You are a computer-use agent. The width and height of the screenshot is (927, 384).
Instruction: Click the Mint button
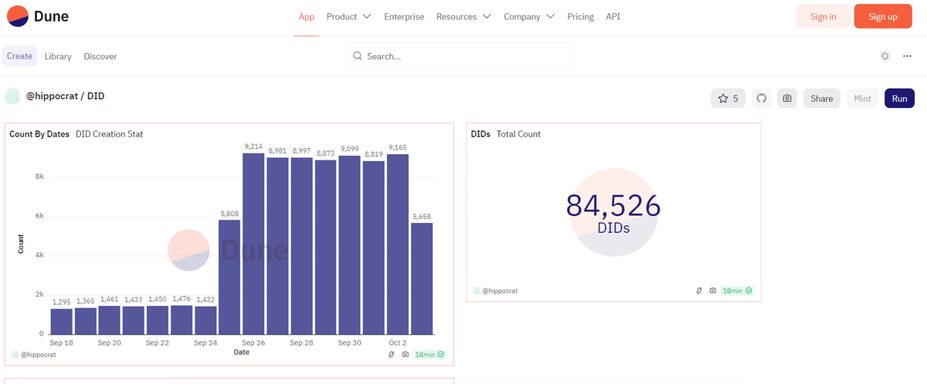pyautogui.click(x=863, y=99)
